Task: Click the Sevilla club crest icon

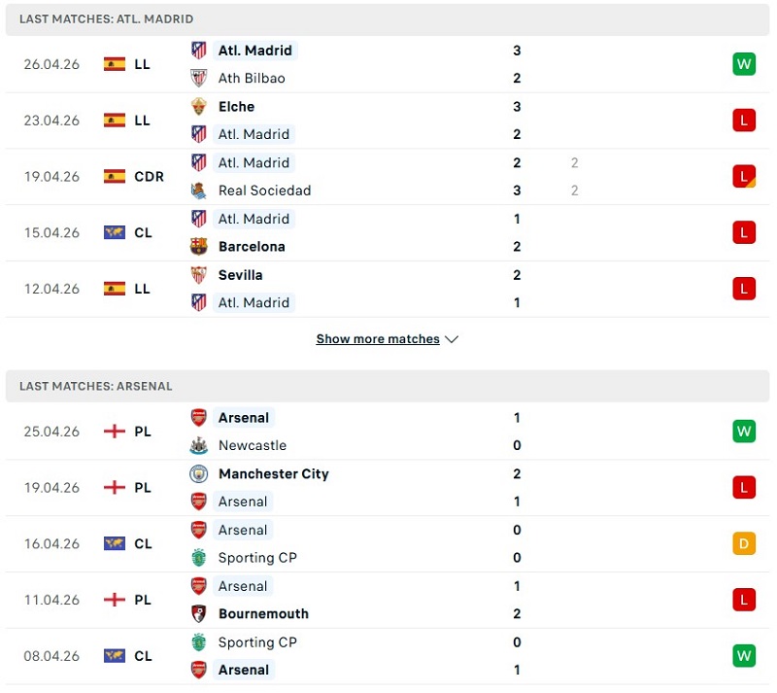Action: (199, 275)
